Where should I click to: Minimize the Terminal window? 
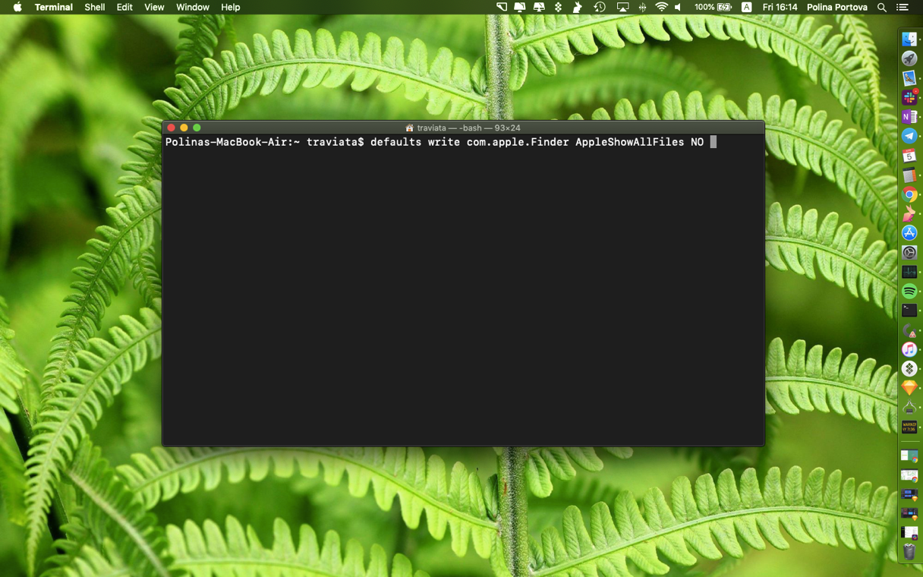[184, 128]
